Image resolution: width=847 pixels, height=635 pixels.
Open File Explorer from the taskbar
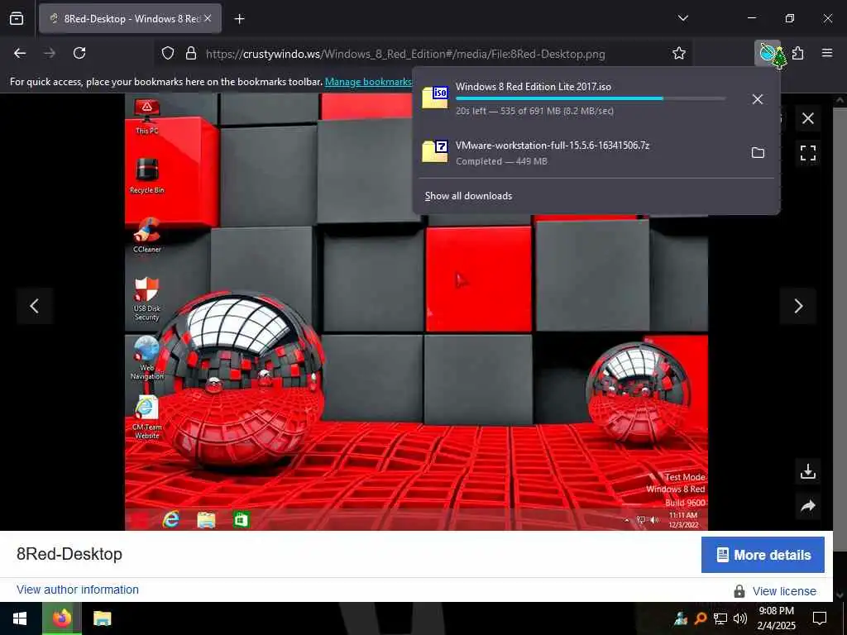(102, 618)
